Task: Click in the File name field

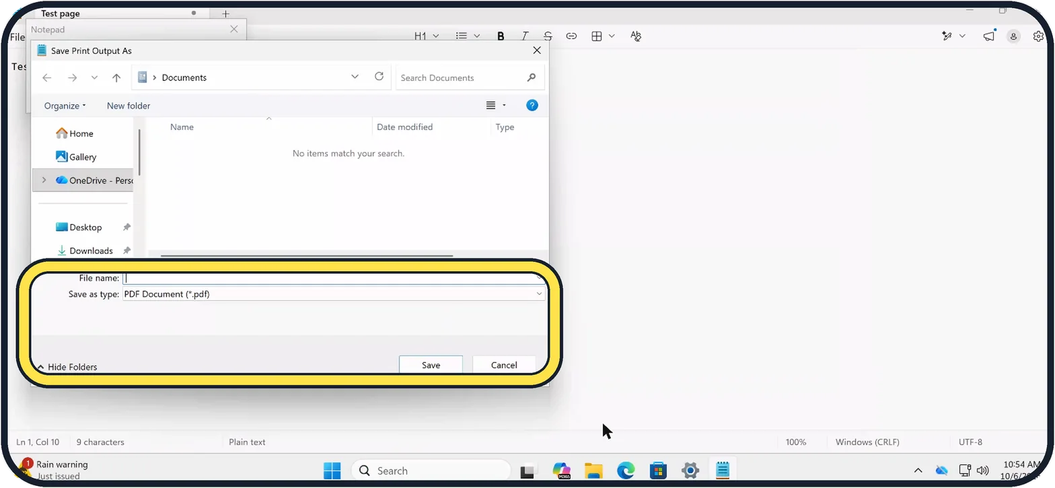Action: [332, 278]
